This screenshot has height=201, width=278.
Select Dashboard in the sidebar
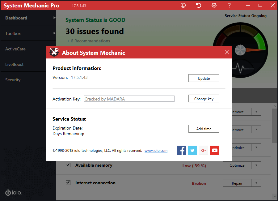[28, 18]
